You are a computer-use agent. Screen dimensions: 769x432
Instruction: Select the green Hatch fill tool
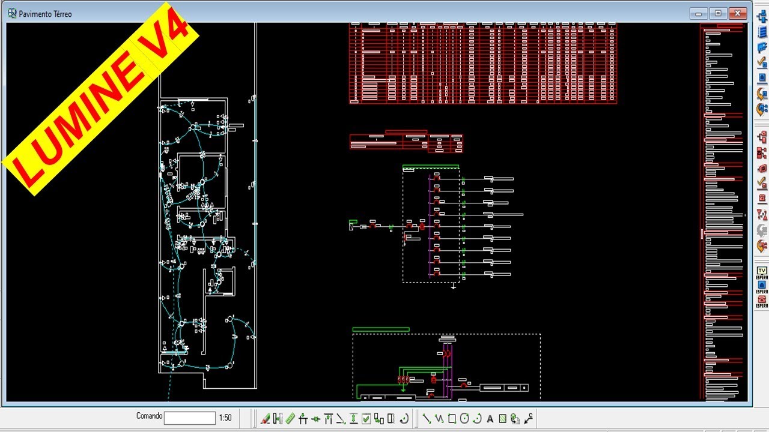(x=502, y=418)
